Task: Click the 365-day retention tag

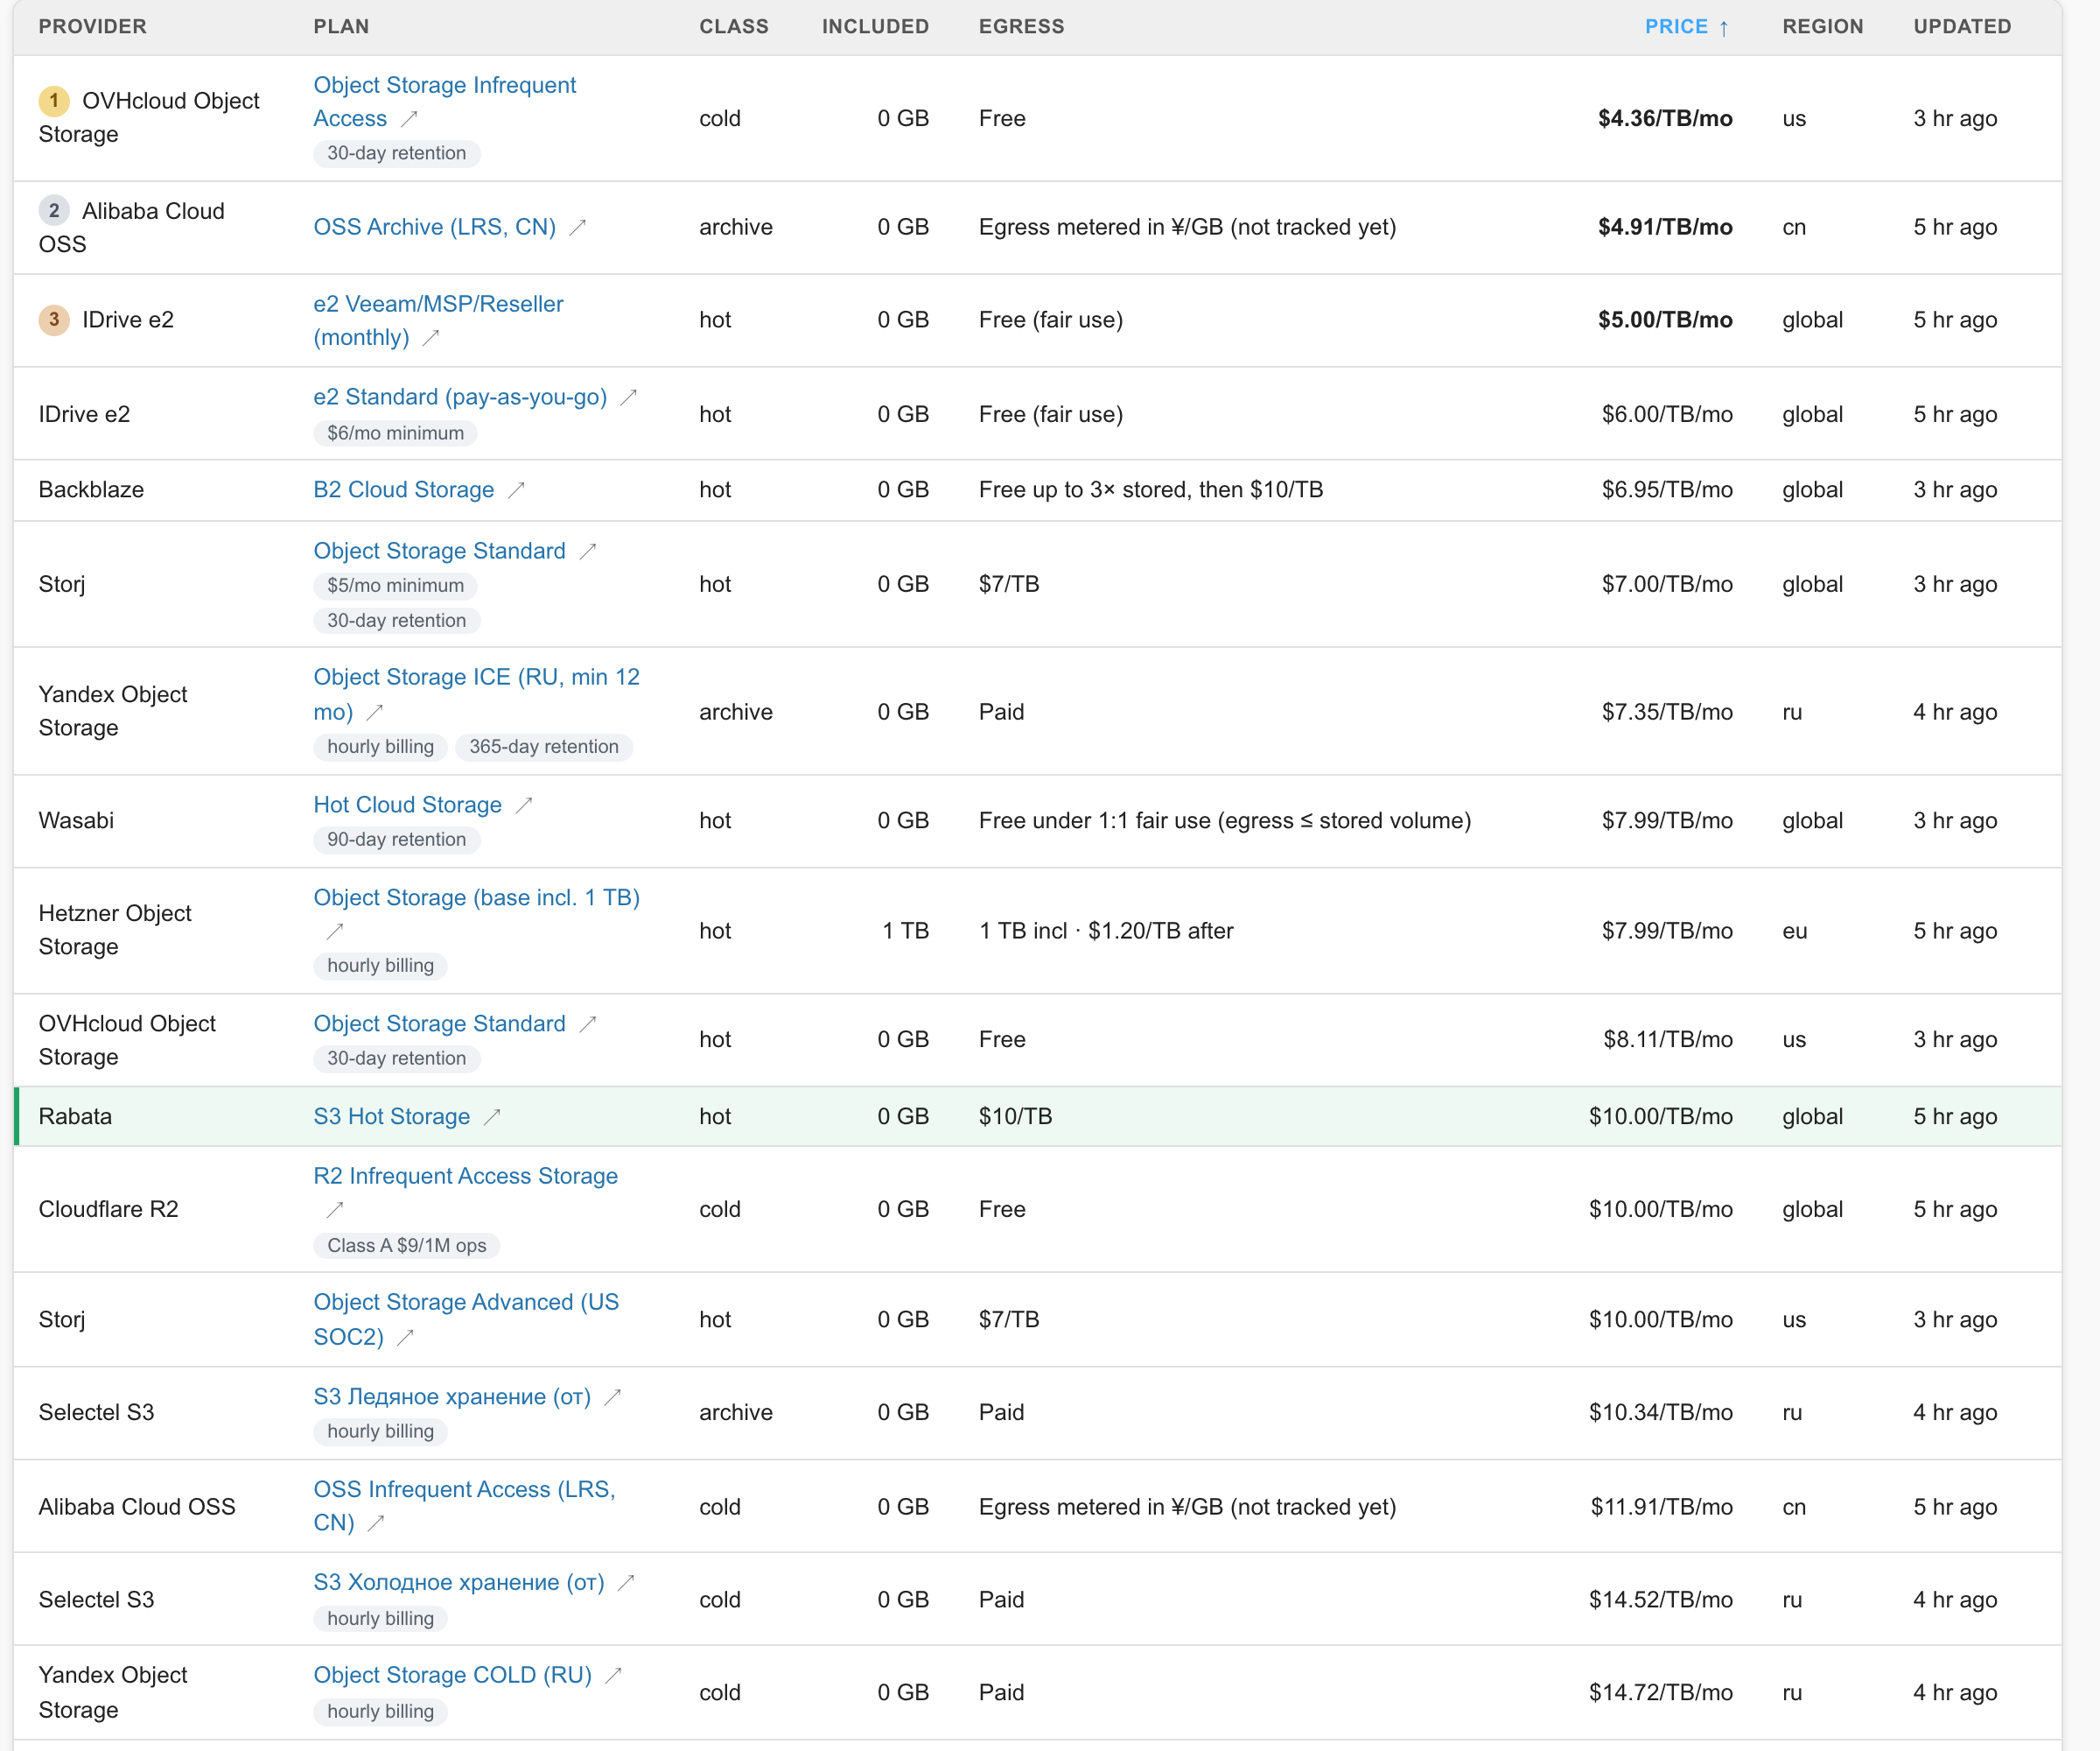Action: point(543,748)
